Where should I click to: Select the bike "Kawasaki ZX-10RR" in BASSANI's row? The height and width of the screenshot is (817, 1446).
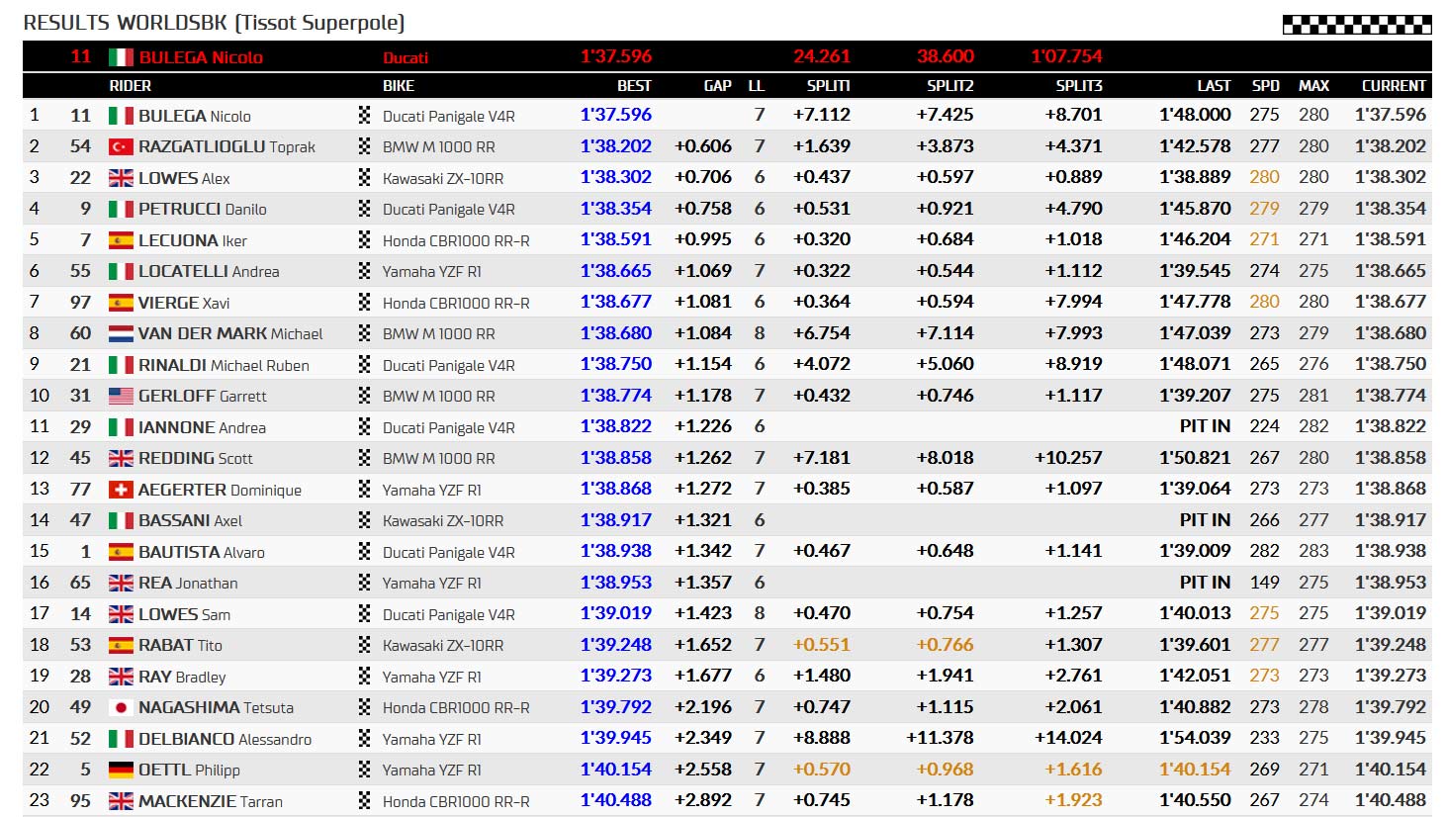tap(443, 521)
